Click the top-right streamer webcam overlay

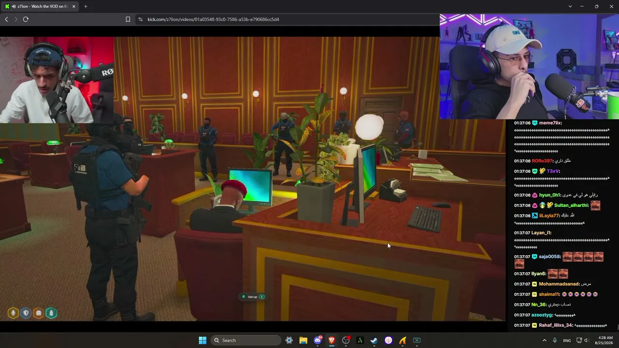(529, 66)
